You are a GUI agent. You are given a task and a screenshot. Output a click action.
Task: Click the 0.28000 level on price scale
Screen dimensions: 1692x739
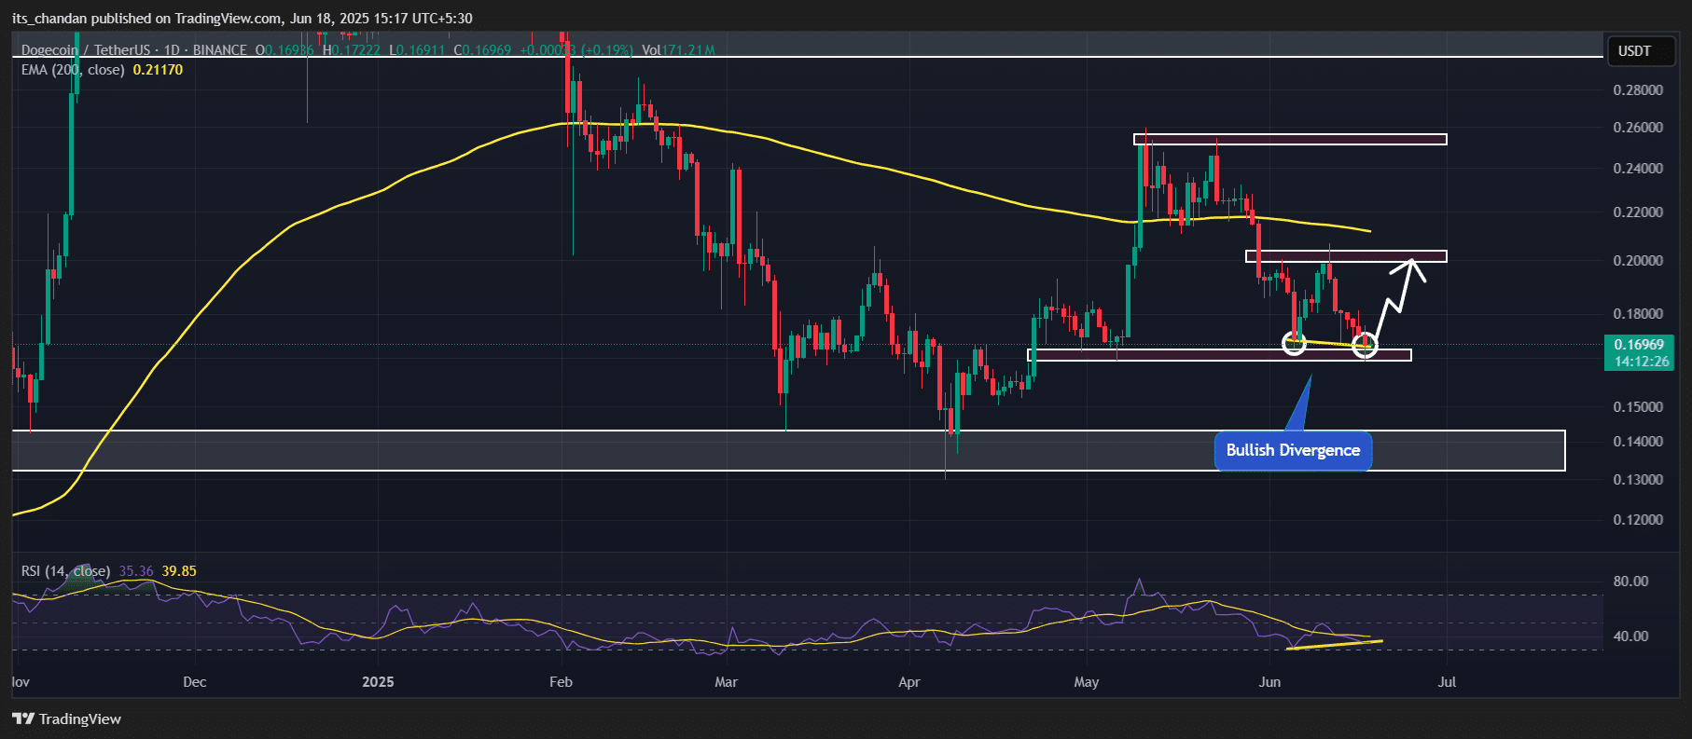pos(1638,90)
